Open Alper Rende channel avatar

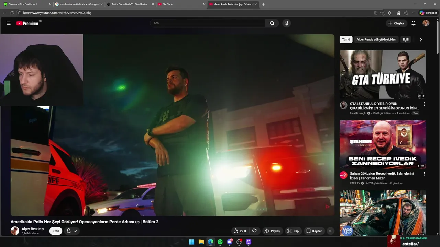[x=15, y=231]
